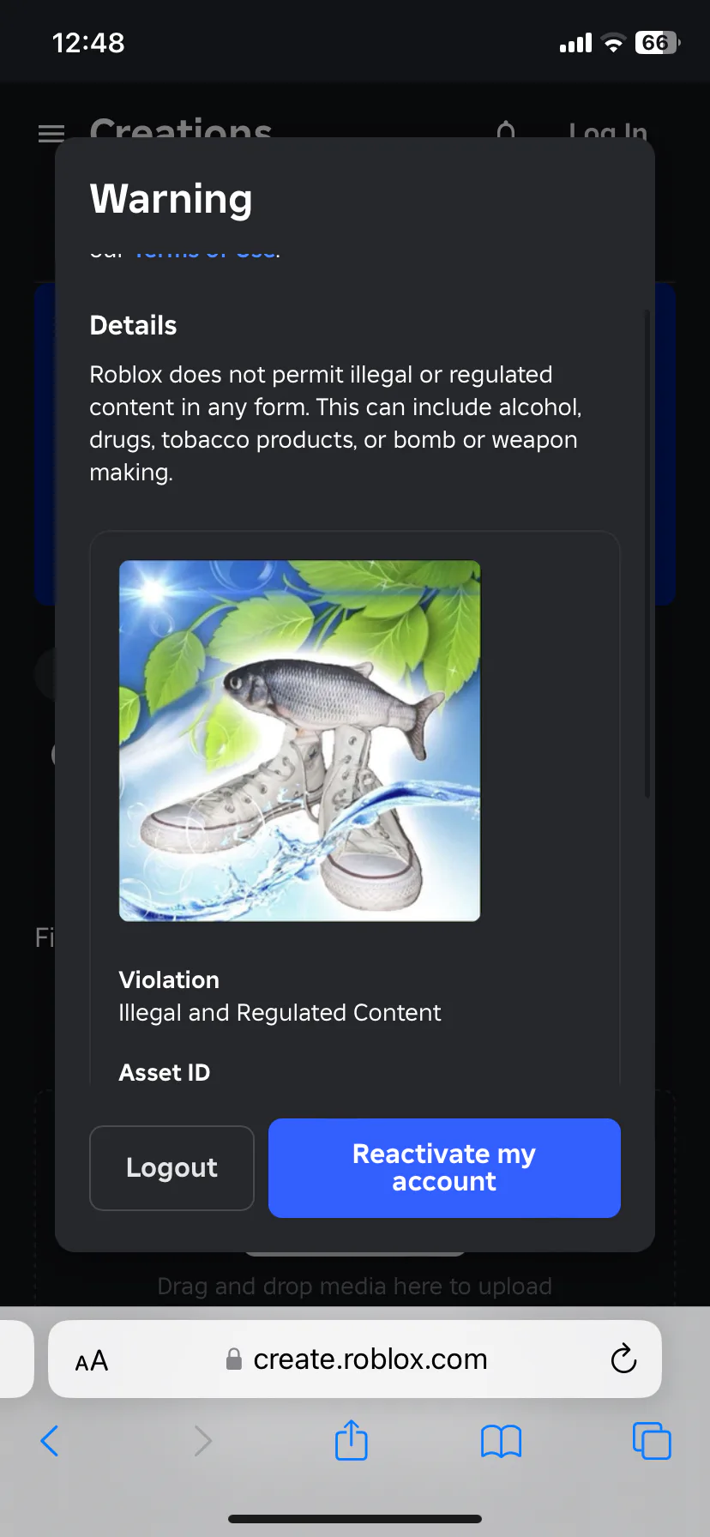
Task: Open the Safari tabs overview icon
Action: [x=652, y=1441]
